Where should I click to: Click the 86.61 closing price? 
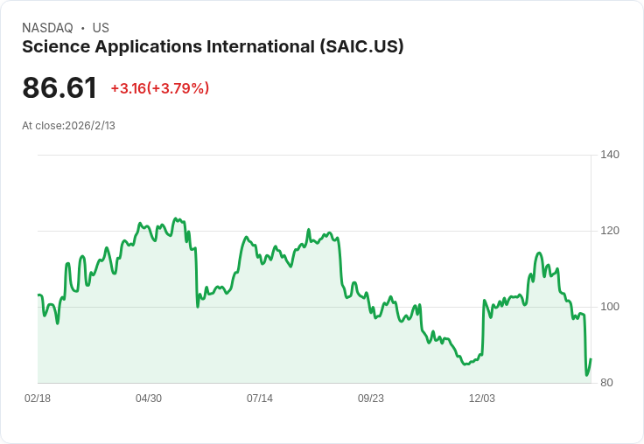coord(59,88)
